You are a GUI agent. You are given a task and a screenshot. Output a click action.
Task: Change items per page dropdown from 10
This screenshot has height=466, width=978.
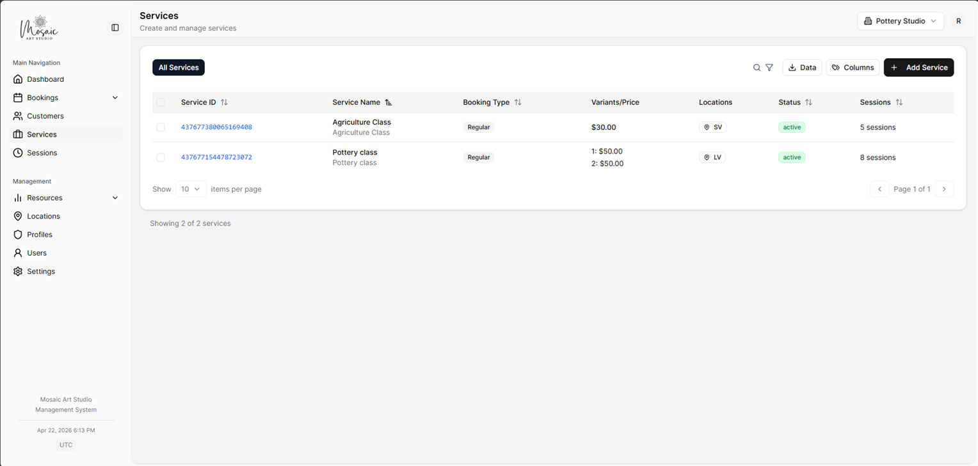tap(191, 189)
